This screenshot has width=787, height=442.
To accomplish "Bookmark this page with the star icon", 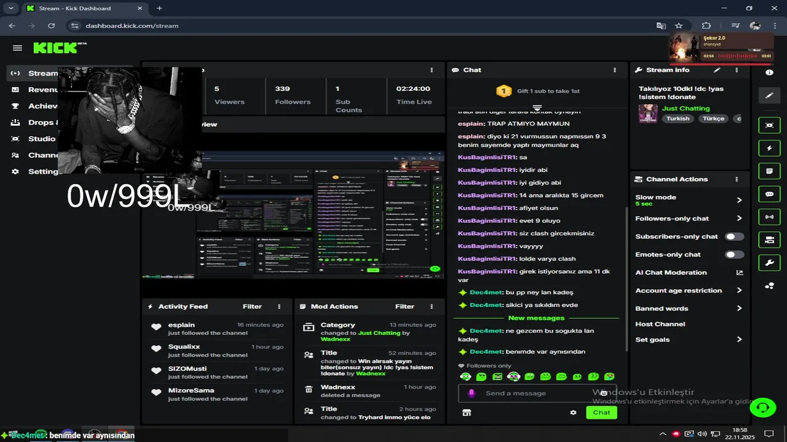I will (x=679, y=26).
